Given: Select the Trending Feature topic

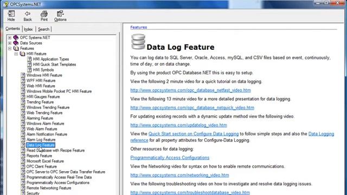Looking at the screenshot, I should point(40,102).
